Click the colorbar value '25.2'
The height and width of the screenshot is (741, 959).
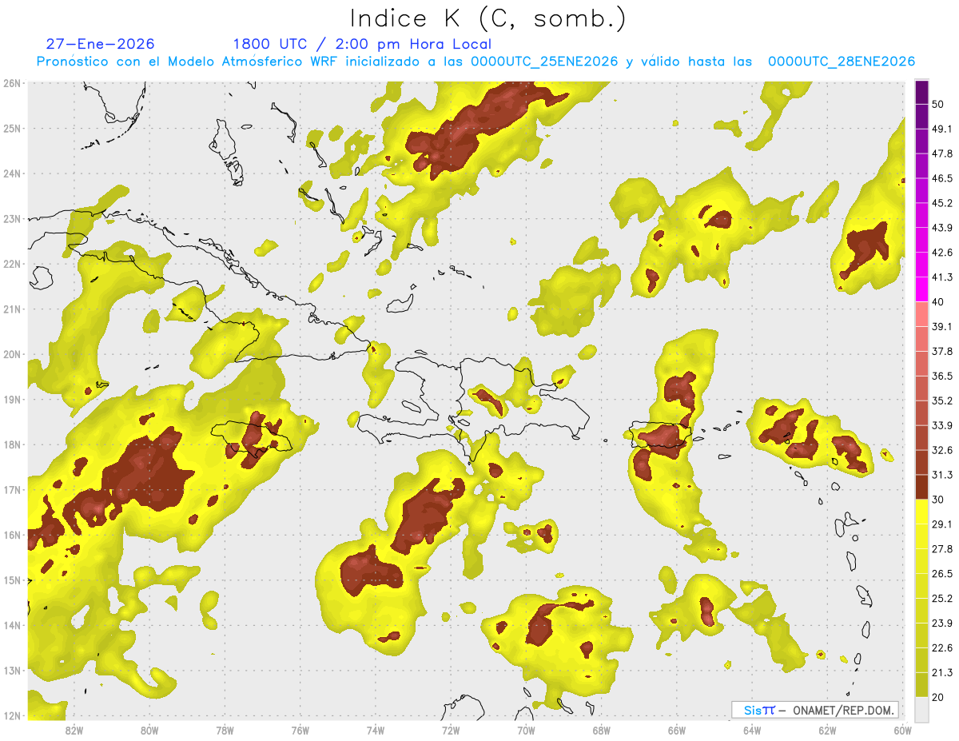point(942,599)
